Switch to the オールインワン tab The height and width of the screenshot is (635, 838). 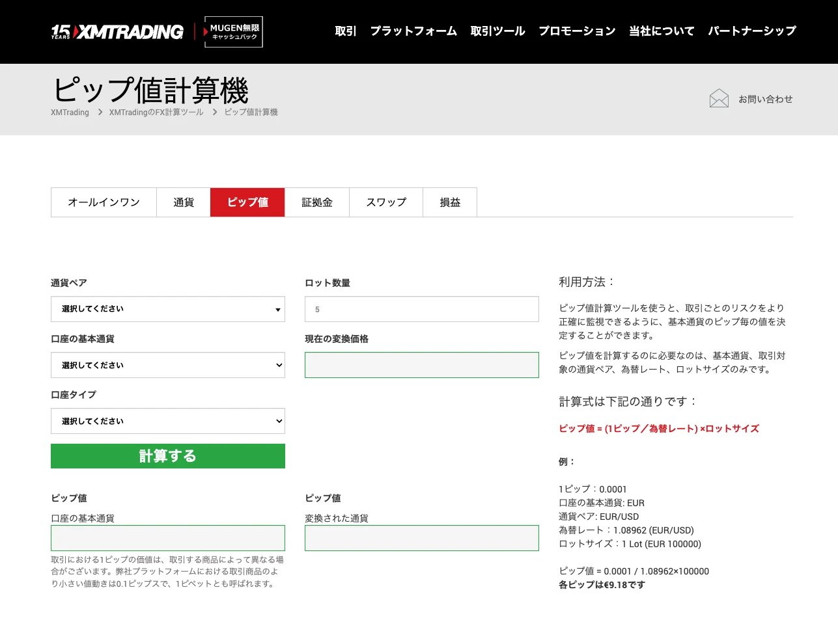(x=103, y=202)
